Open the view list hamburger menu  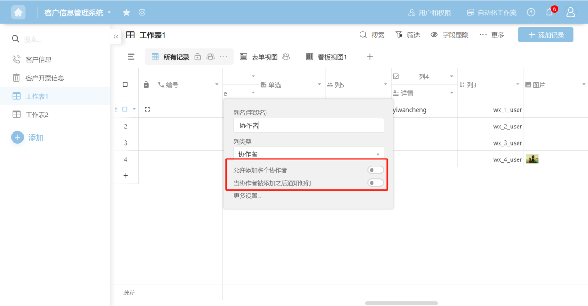(131, 57)
